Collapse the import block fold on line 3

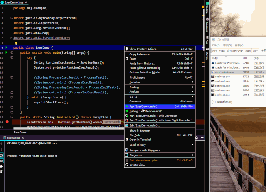point(12,18)
